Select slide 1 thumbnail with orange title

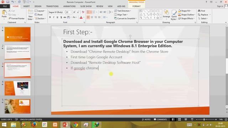(x=17, y=34)
